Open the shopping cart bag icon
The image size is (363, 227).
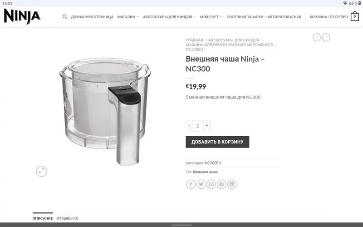coord(354,17)
